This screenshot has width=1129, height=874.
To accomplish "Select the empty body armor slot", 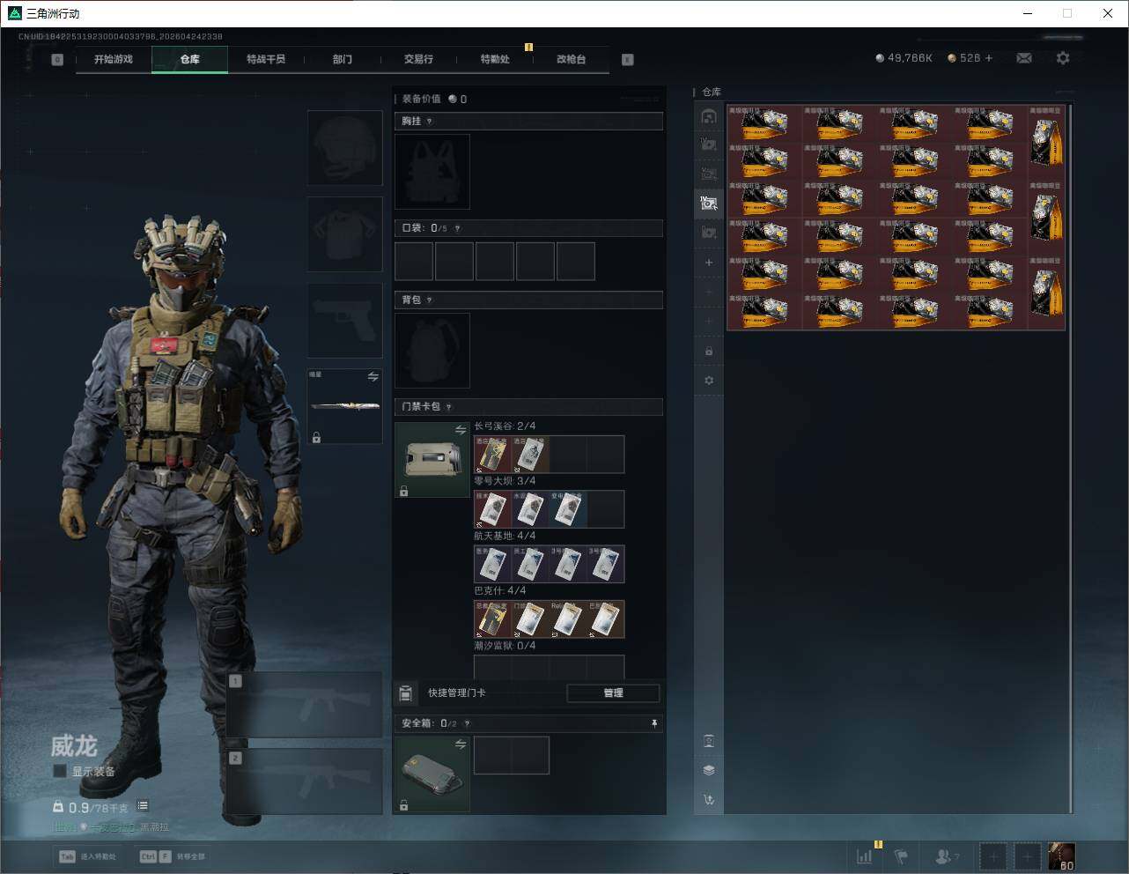I will [x=345, y=234].
